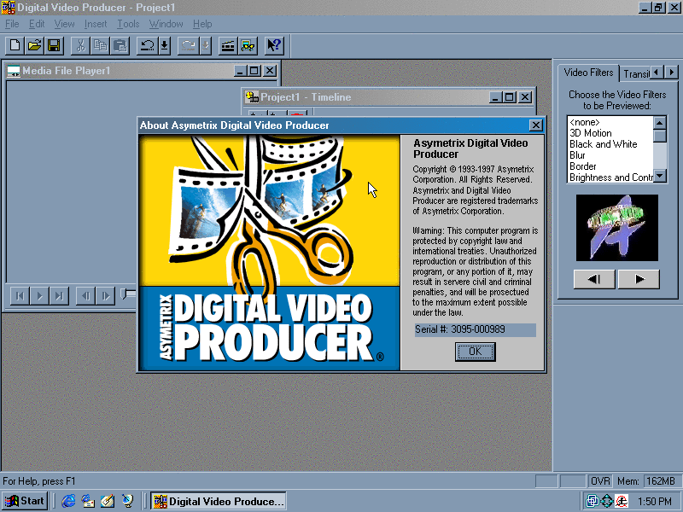Click the Media File Player position slider thumb

pyautogui.click(x=127, y=294)
